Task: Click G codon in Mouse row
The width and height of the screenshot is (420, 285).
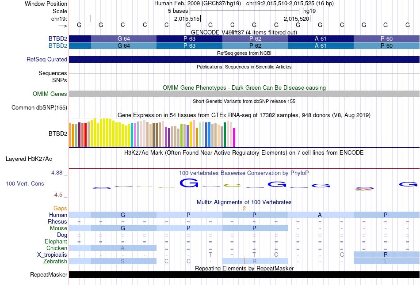Action: (x=123, y=228)
